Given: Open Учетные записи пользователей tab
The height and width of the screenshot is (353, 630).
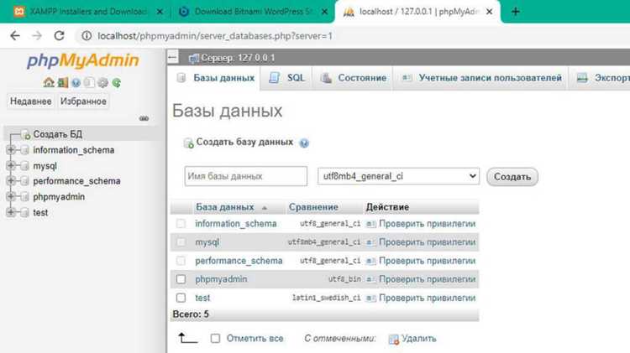Looking at the screenshot, I should click(x=481, y=78).
